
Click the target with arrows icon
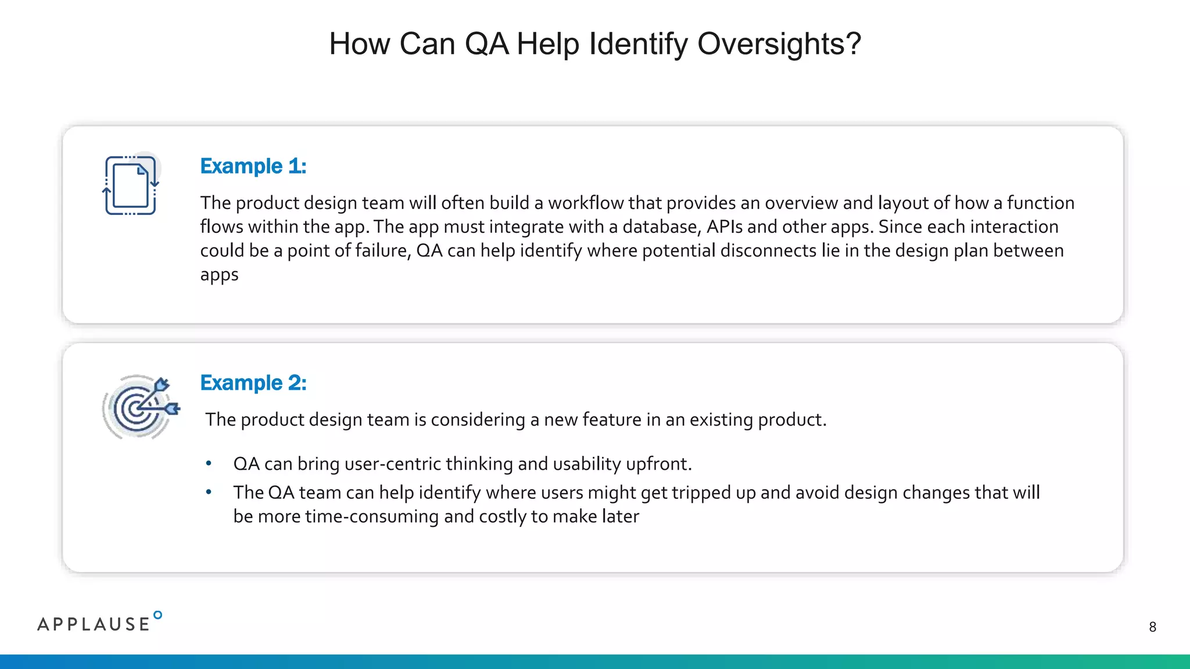(140, 407)
